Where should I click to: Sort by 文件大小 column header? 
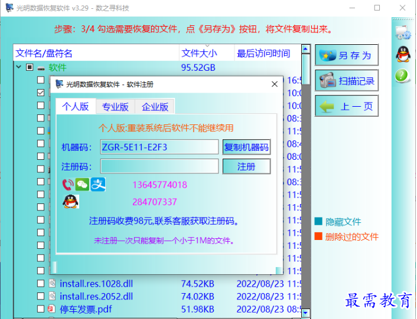(x=207, y=53)
